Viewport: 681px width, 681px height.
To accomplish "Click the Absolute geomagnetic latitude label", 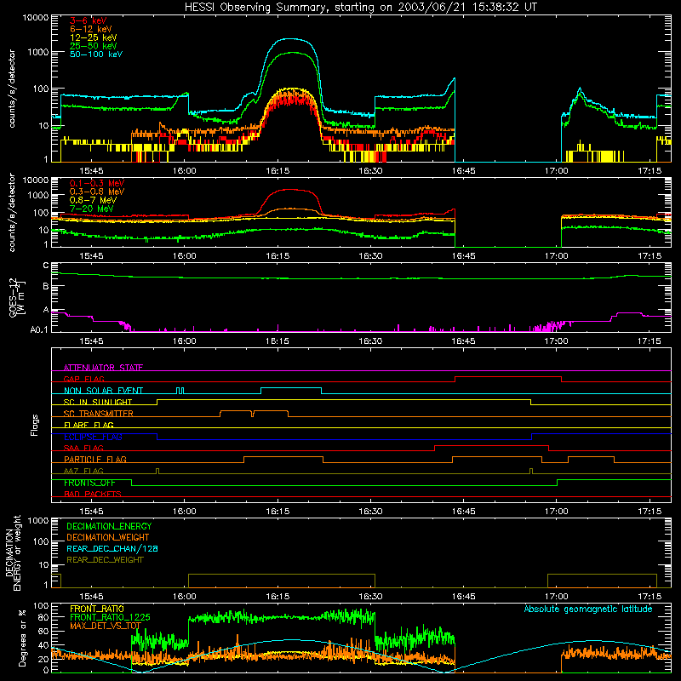I will click(x=588, y=609).
